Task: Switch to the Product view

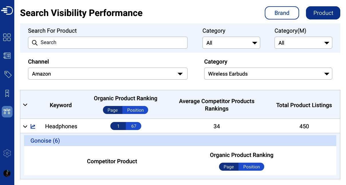Action: click(x=323, y=13)
